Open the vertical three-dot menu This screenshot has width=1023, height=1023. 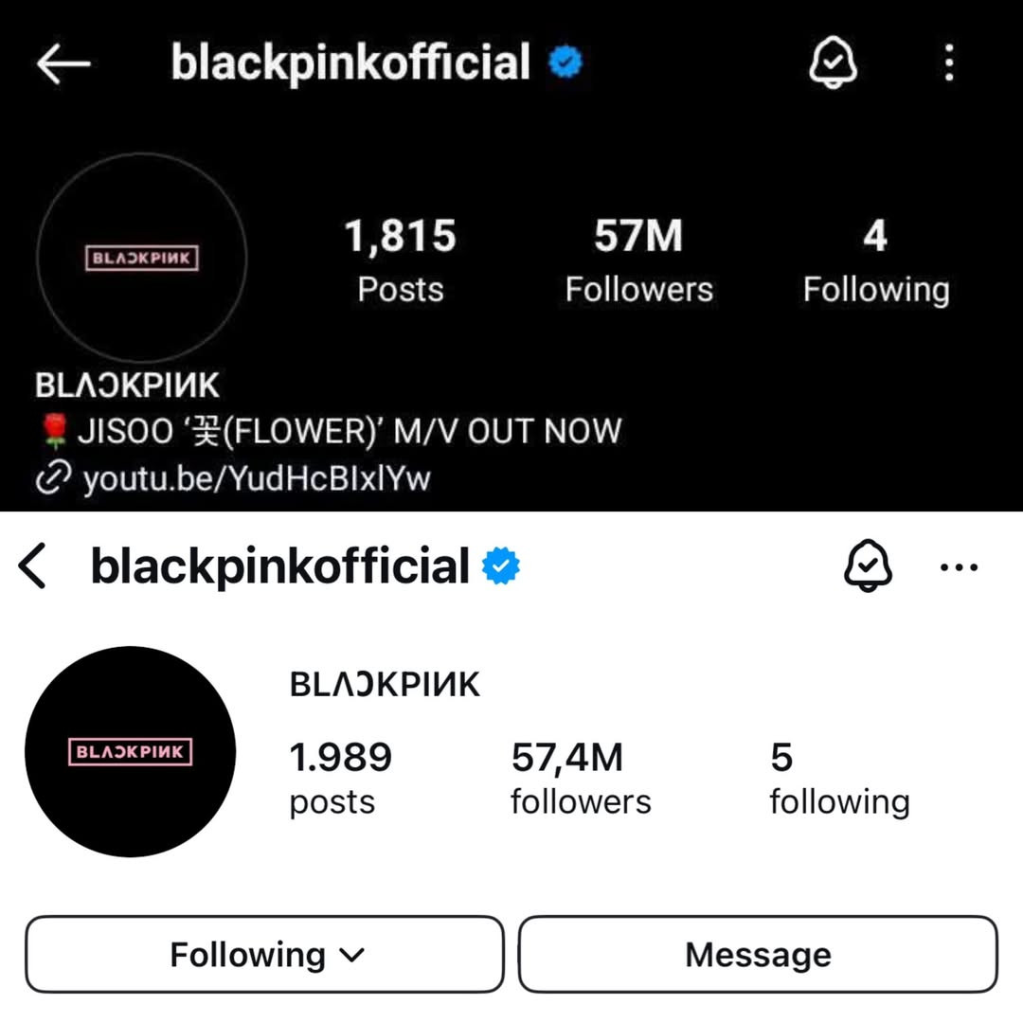pos(949,63)
